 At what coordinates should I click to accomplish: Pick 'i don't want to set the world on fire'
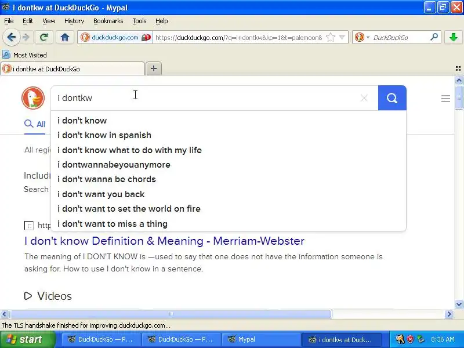tap(229, 209)
